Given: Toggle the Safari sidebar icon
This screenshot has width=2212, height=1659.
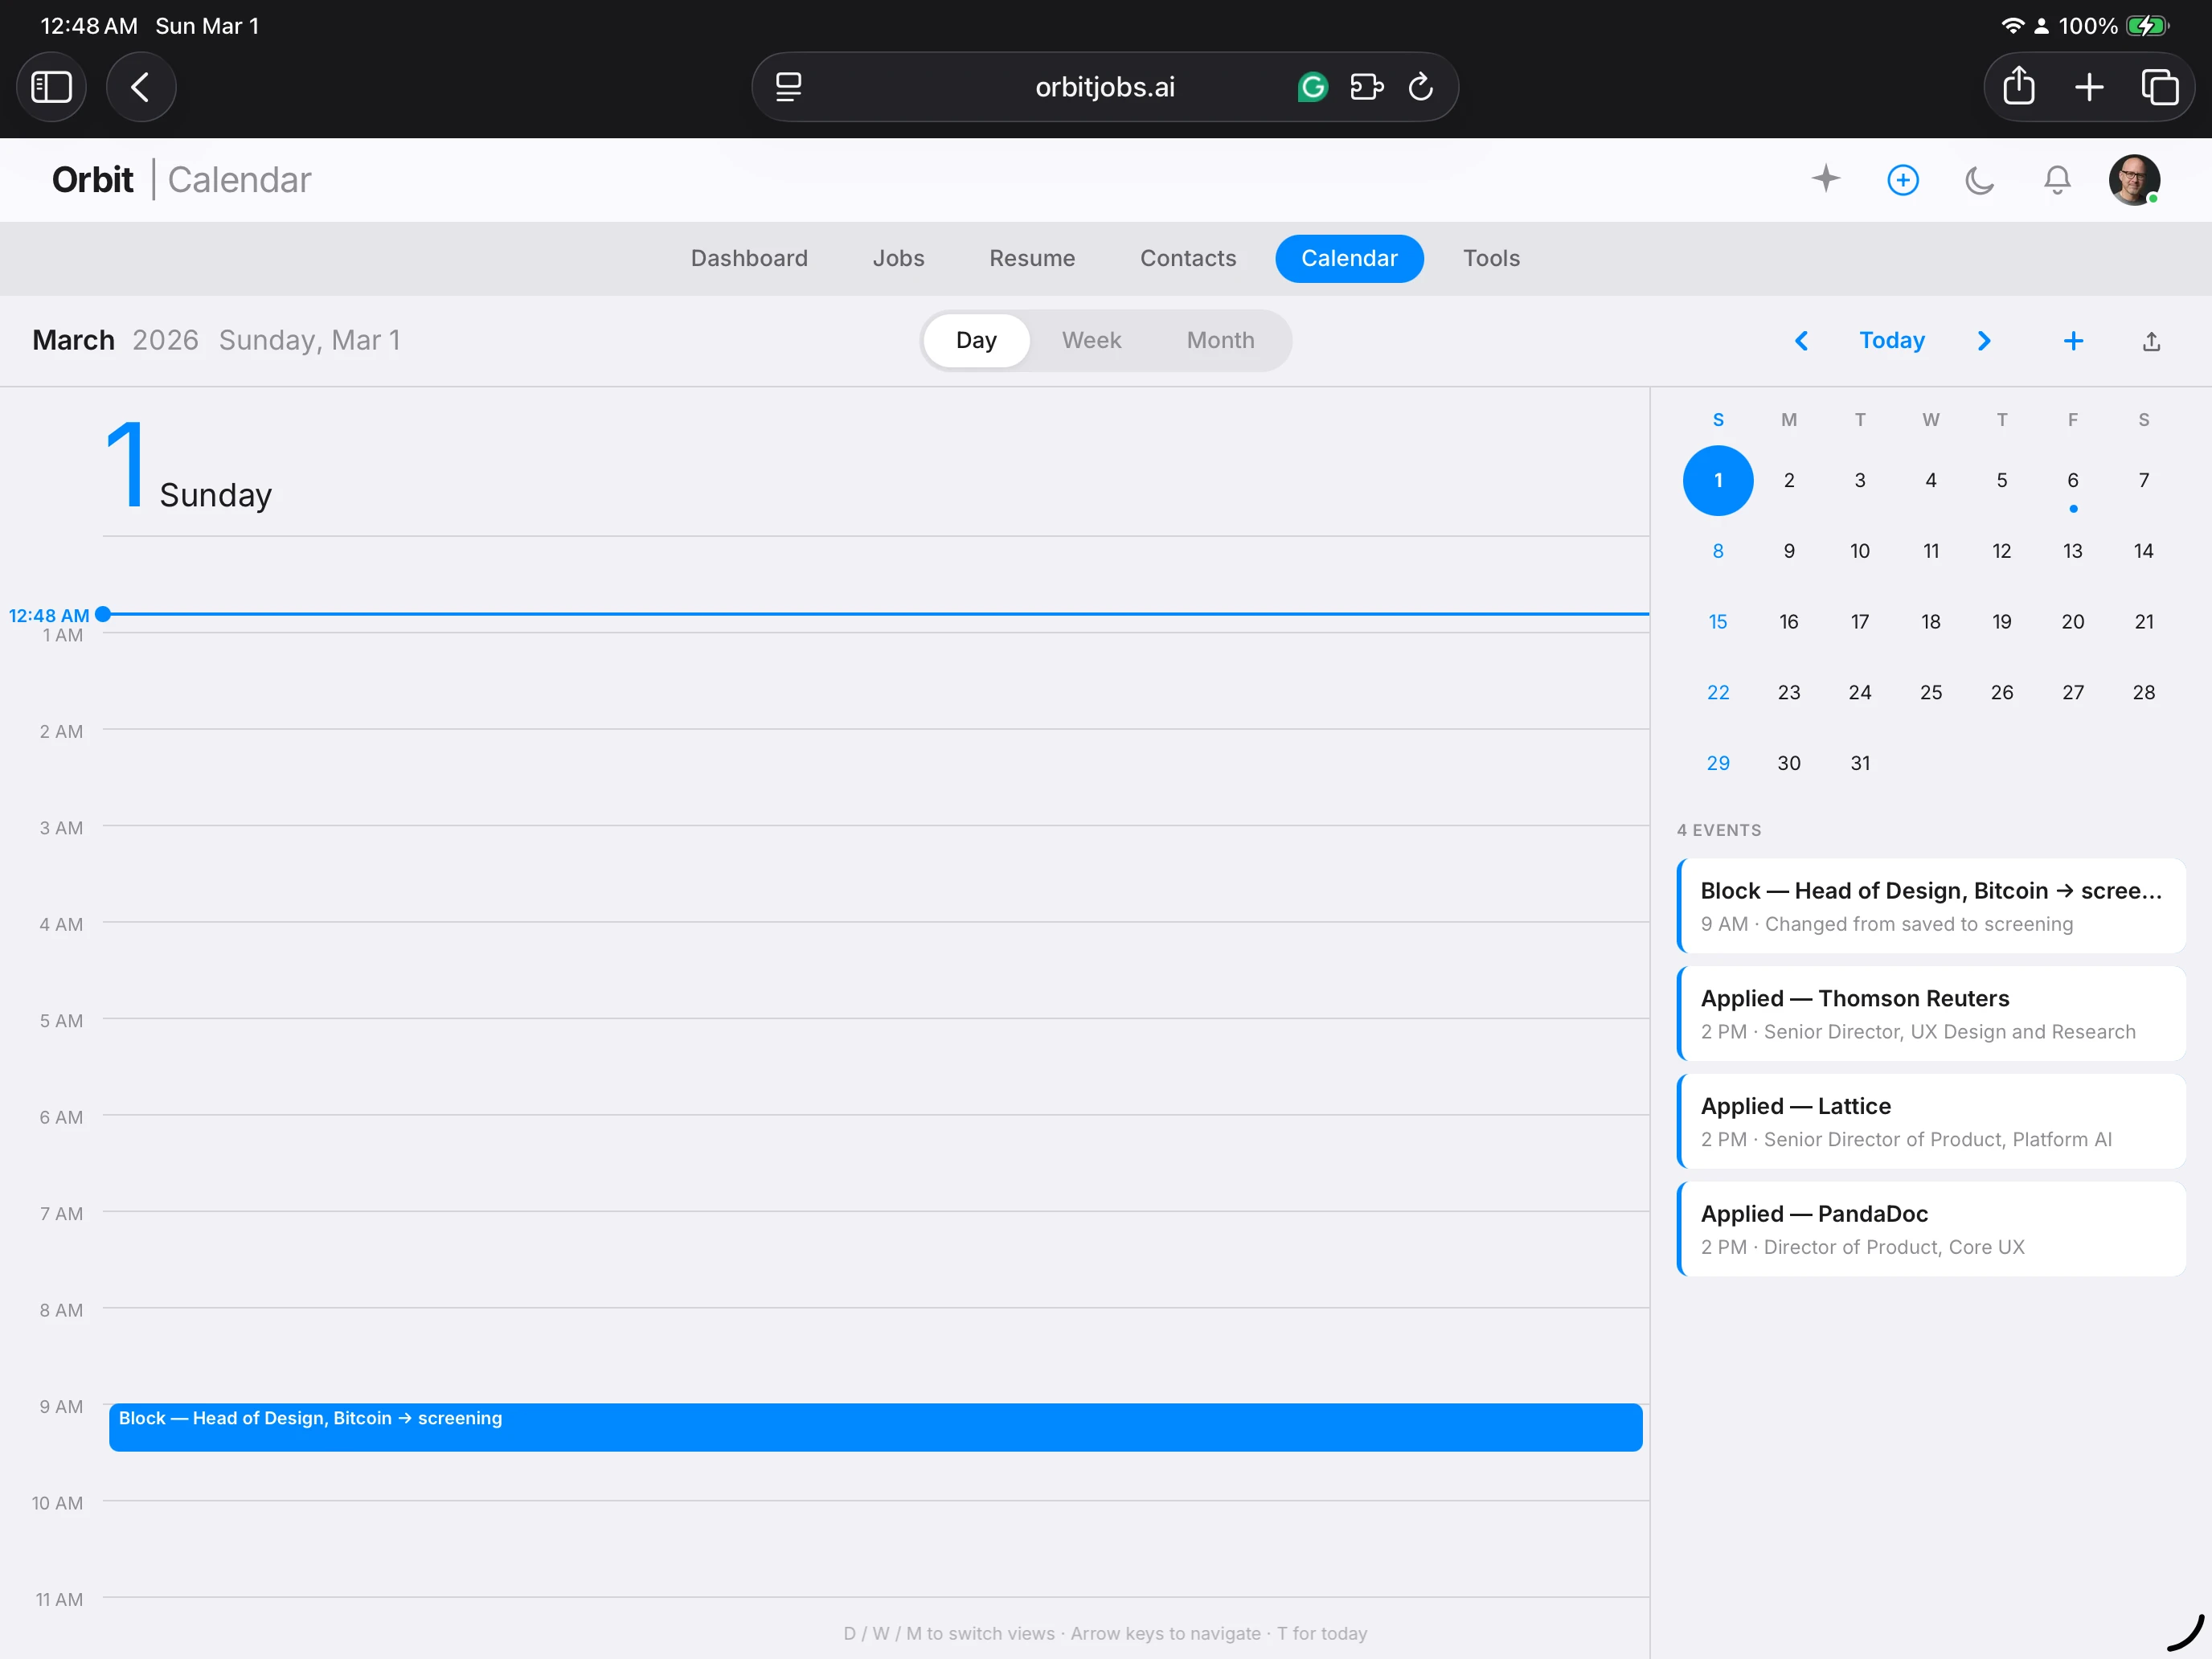Looking at the screenshot, I should coord(52,87).
